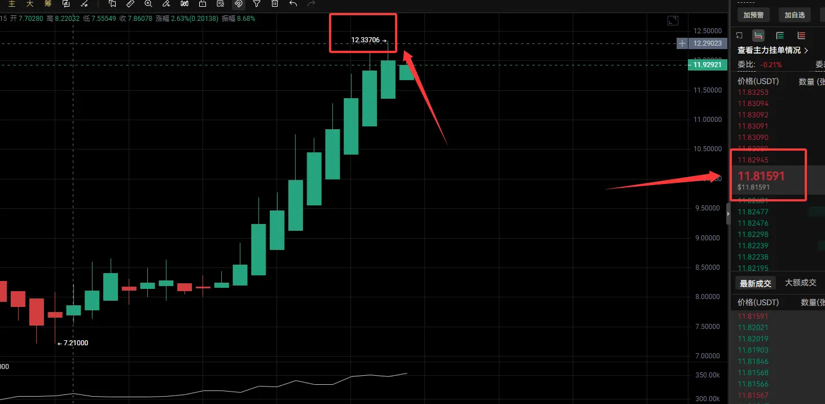The image size is (825, 404).
Task: Delete drawings with the trash icon
Action: pos(275,3)
